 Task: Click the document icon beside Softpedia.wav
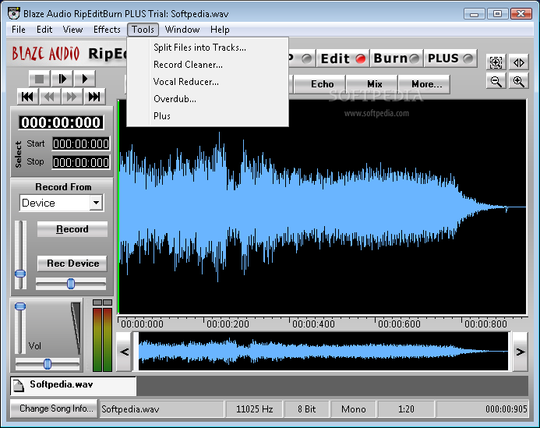(x=19, y=385)
